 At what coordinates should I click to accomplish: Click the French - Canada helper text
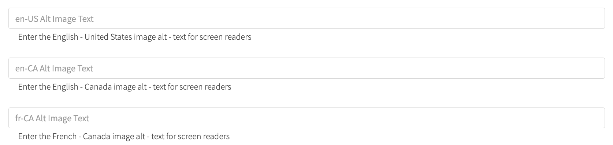[124, 137]
